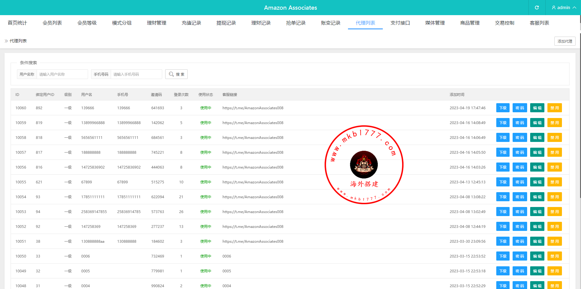The width and height of the screenshot is (581, 289).
Task: Open the 抢单记录 menu
Action: pyautogui.click(x=296, y=23)
